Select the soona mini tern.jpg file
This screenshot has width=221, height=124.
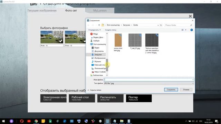tap(118, 42)
